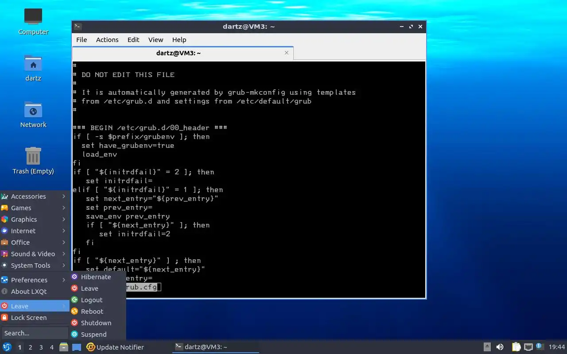Viewport: 567px width, 354px height.
Task: Open About LXQt from the menu
Action: pos(34,292)
